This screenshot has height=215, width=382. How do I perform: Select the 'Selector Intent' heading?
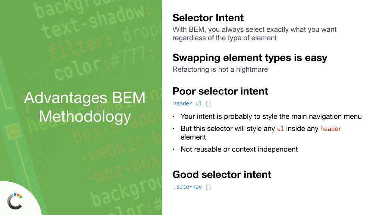tap(208, 18)
